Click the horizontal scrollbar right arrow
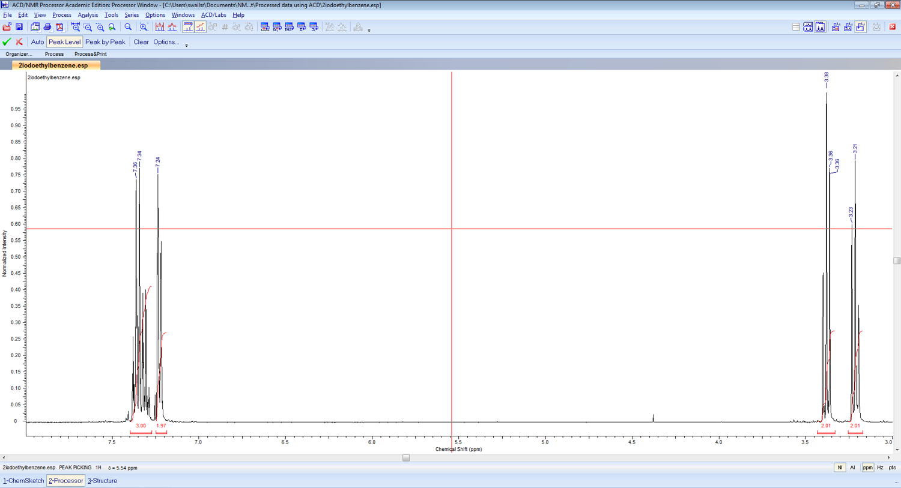Screen dimensions: 901x488 pos(890,457)
